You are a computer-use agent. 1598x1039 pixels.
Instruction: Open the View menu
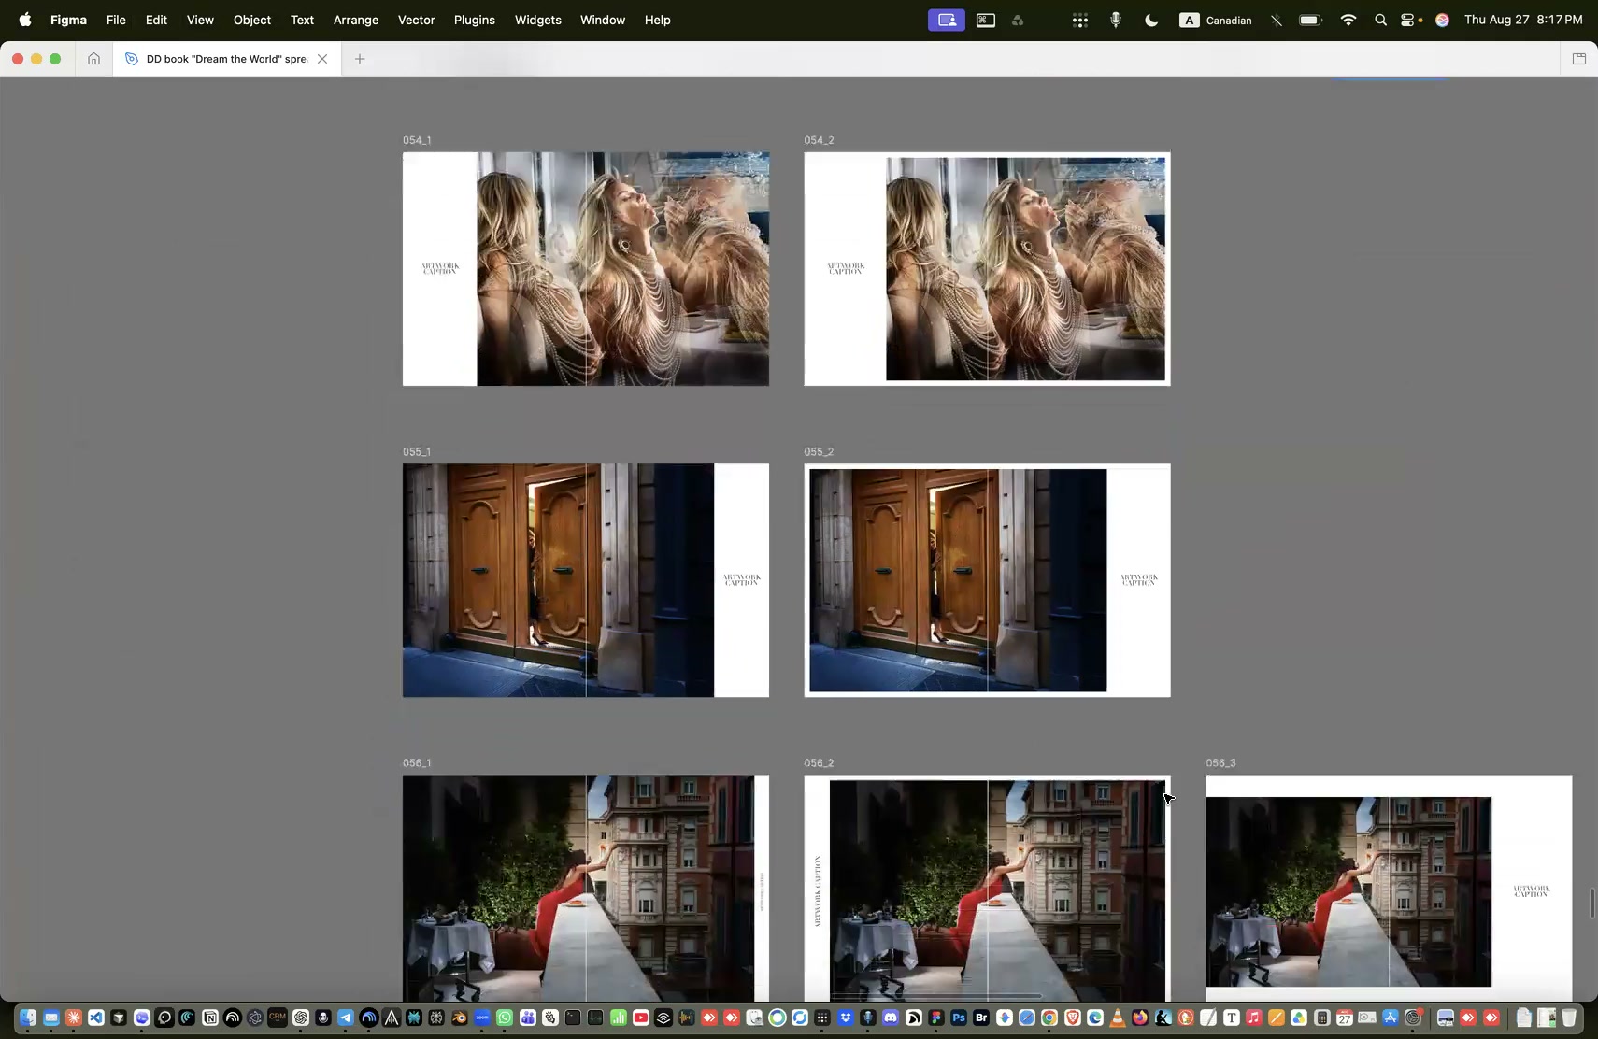pyautogui.click(x=200, y=20)
